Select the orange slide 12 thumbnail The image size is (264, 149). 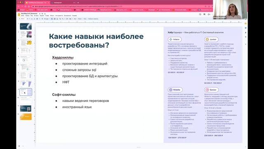coord(26,117)
